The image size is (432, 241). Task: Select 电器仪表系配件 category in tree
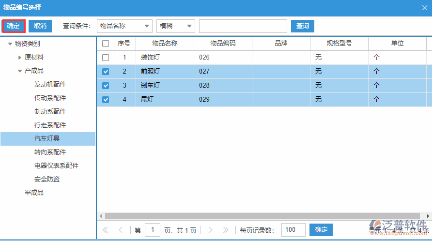pyautogui.click(x=57, y=166)
